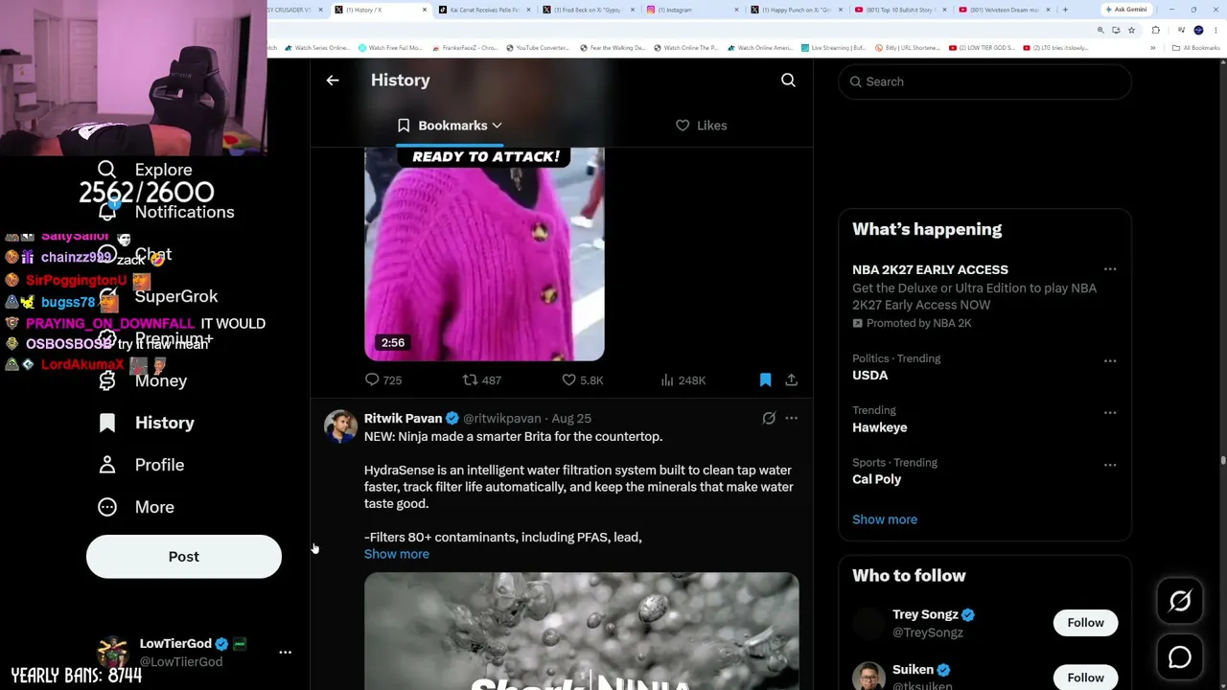Share the READY TO ATTACK video post
Screen dimensions: 1227x690
coord(791,380)
